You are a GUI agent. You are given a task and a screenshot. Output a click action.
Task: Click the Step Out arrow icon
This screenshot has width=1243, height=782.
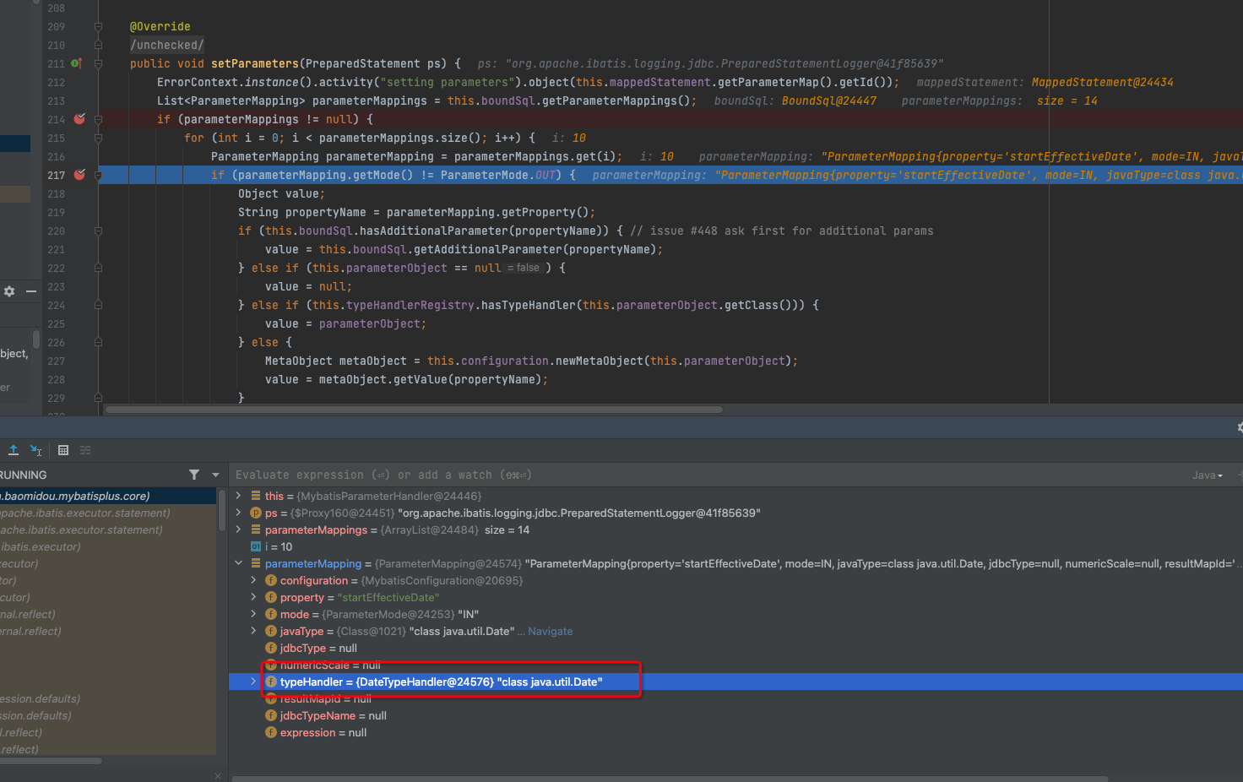[14, 450]
